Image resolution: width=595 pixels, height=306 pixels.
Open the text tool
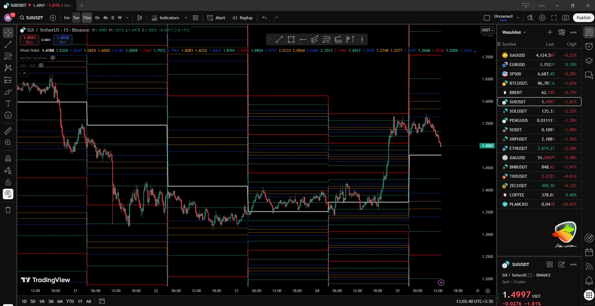coord(8,103)
